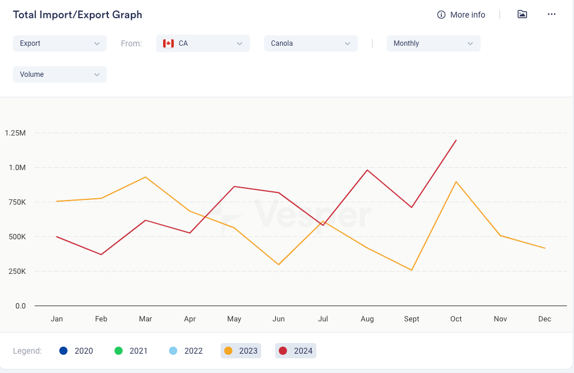This screenshot has height=373, width=574.
Task: Expand the CA country dropdown
Action: pyautogui.click(x=202, y=43)
